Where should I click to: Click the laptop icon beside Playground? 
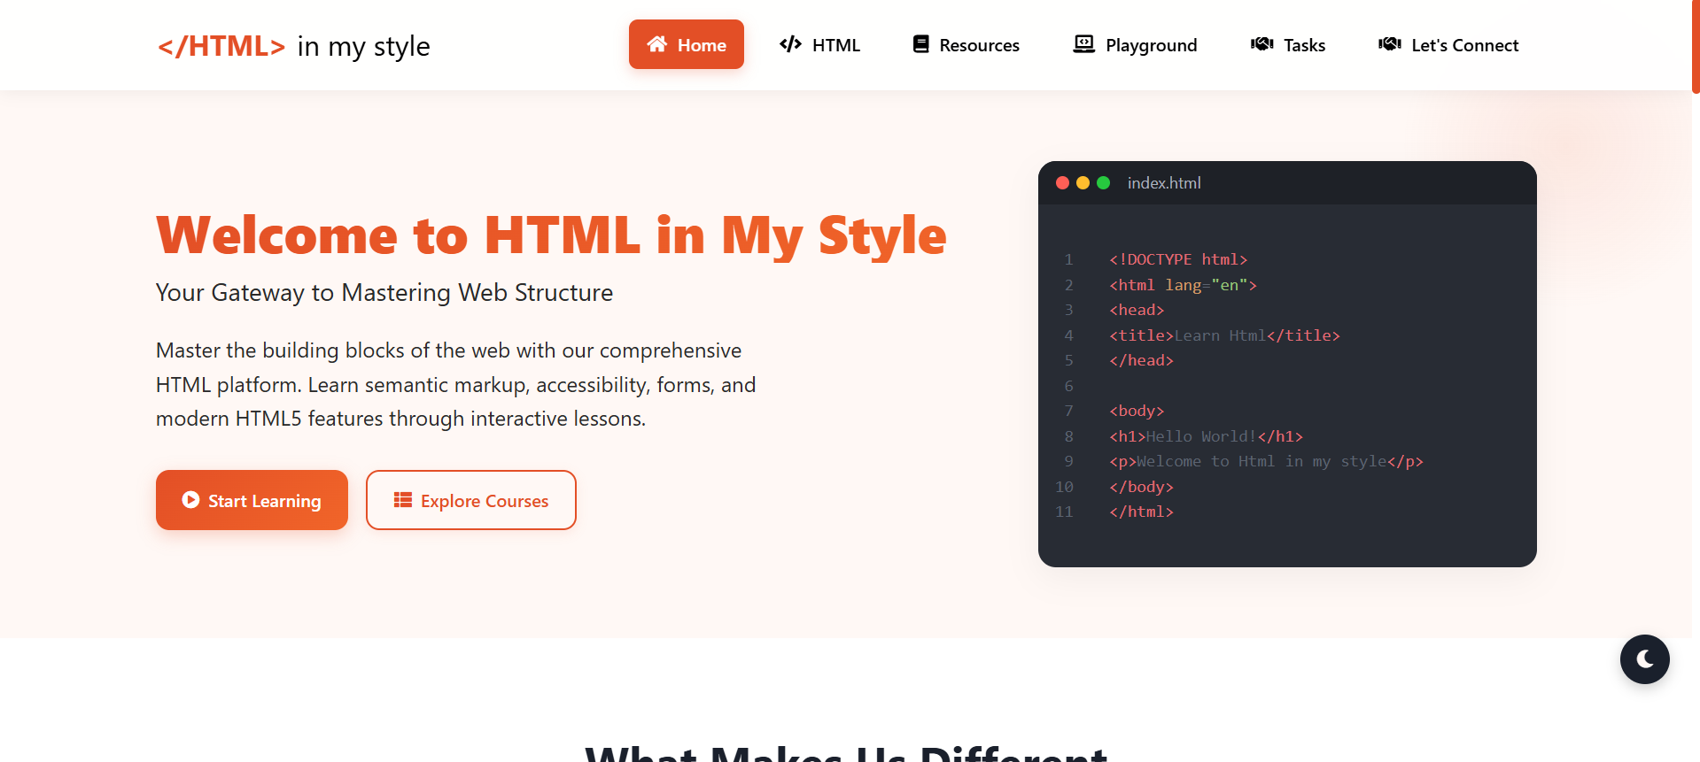[x=1083, y=44]
